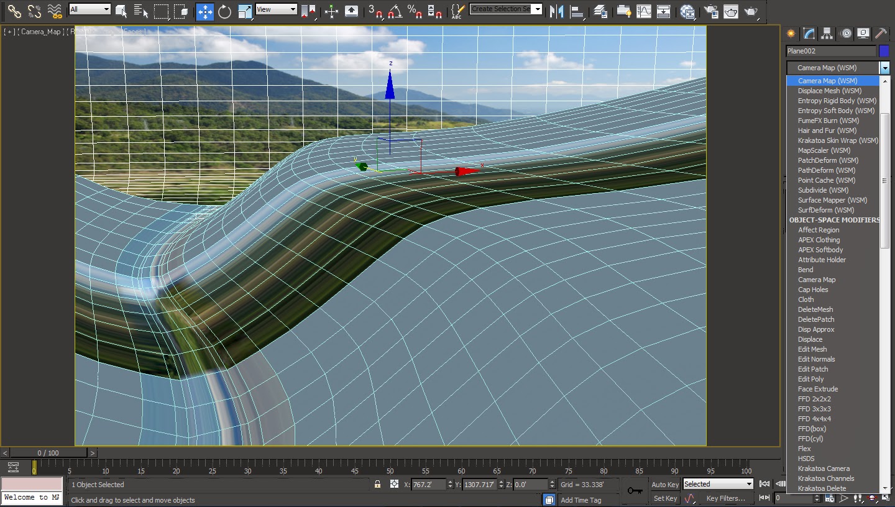Click the Set Key button
895x507 pixels.
click(x=665, y=498)
